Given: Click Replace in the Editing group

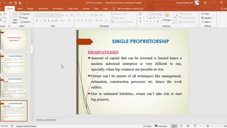Looking at the screenshot, I should [x=208, y=18].
